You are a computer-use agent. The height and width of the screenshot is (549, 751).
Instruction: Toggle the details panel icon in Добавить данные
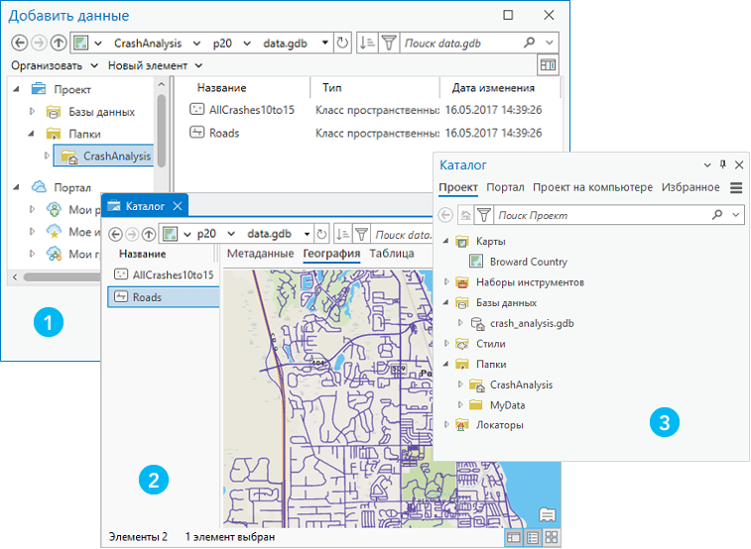pyautogui.click(x=547, y=65)
